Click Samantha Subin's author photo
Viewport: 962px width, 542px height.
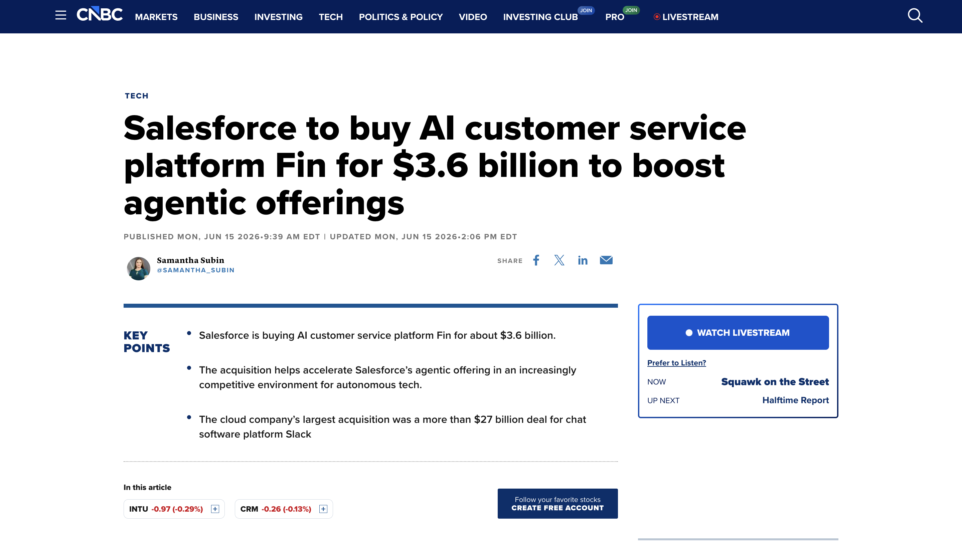139,268
